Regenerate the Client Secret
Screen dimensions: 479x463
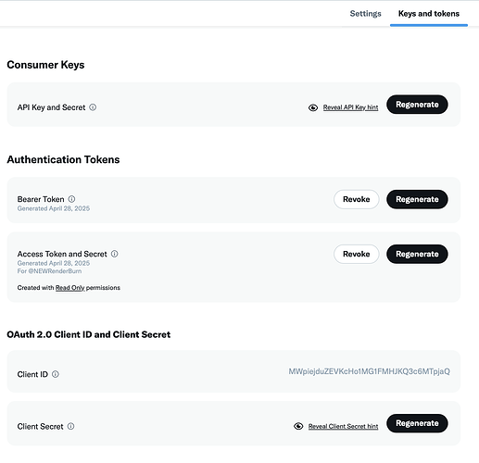[417, 423]
